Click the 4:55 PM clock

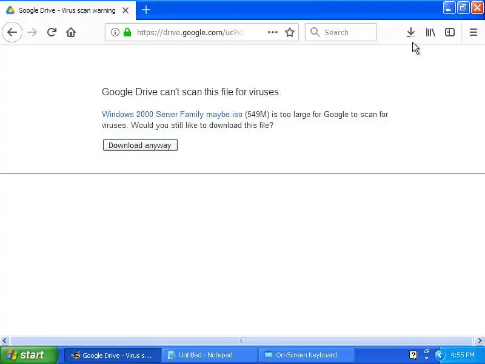(x=463, y=355)
